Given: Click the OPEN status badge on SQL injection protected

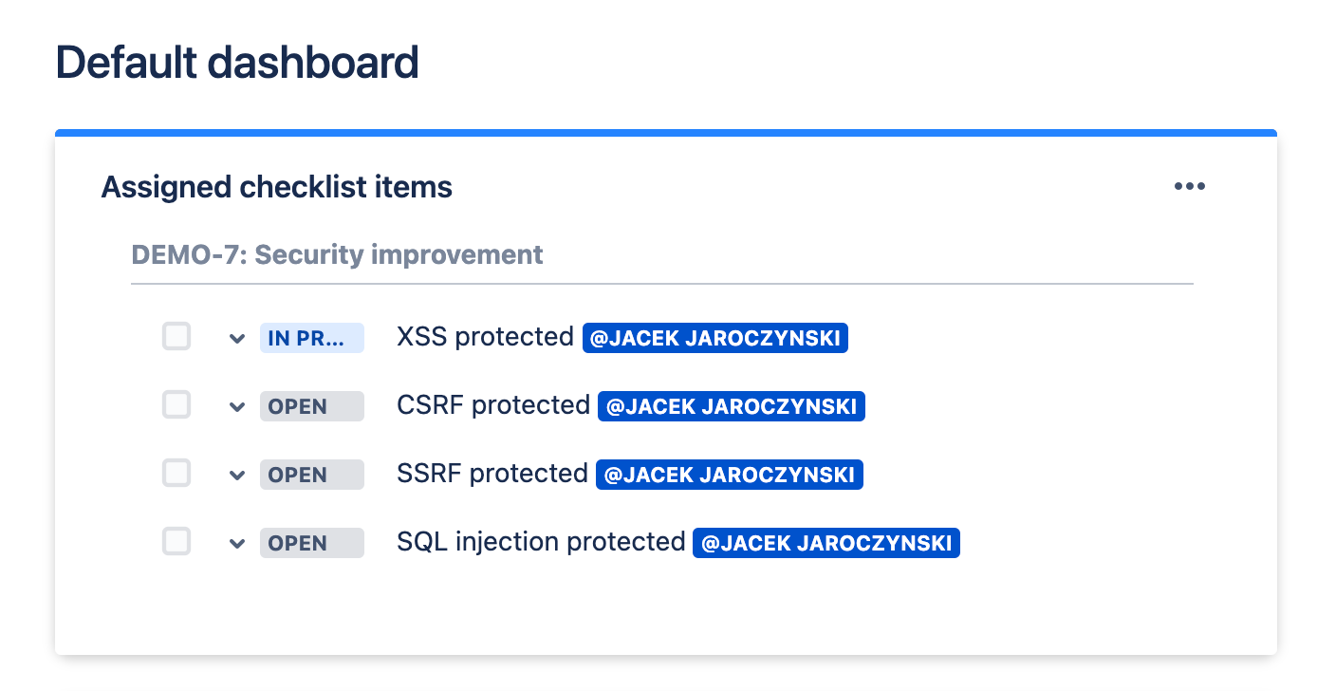Looking at the screenshot, I should [x=312, y=542].
